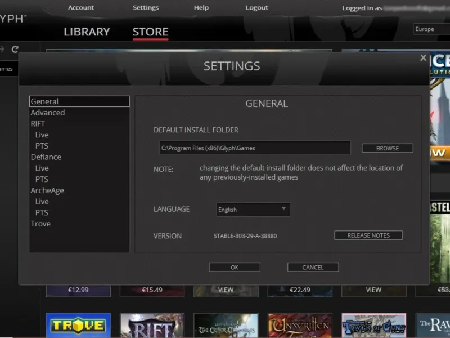The height and width of the screenshot is (338, 450).
Task: Open The Unwritten Tales game tile
Action: [300, 325]
